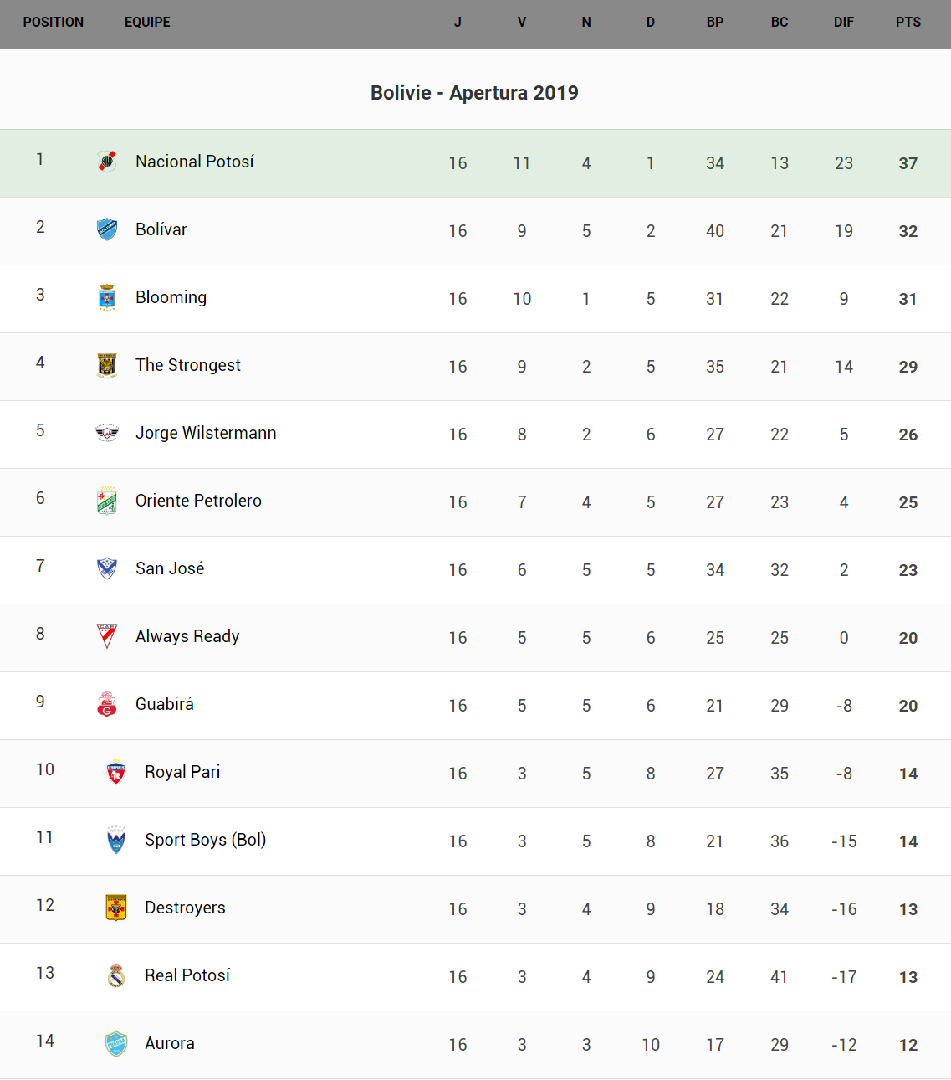This screenshot has height=1080, width=951.
Task: Click the Royal Pari team badge
Action: click(116, 772)
